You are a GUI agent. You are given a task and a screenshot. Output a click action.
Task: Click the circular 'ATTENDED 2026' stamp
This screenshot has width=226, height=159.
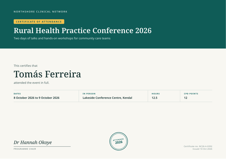coord(119,141)
